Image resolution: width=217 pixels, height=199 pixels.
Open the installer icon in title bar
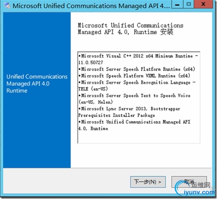pos(7,6)
